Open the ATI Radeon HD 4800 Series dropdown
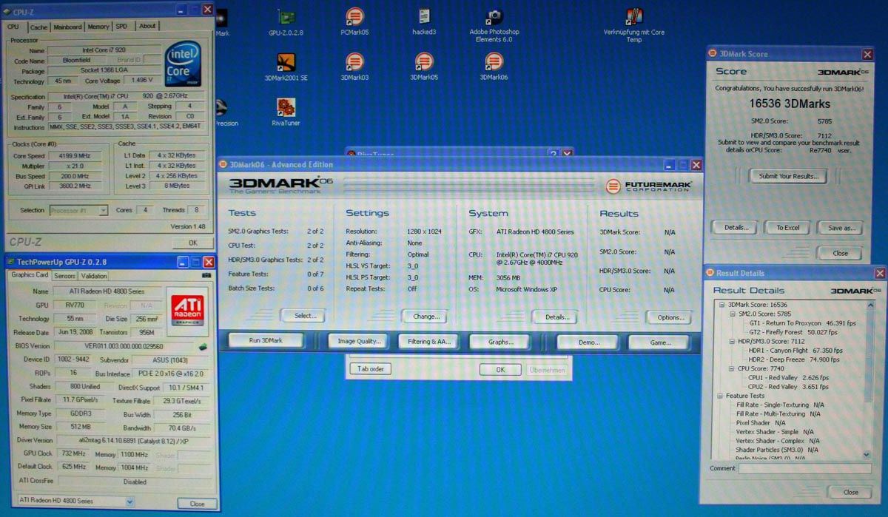The width and height of the screenshot is (888, 517). (x=76, y=501)
